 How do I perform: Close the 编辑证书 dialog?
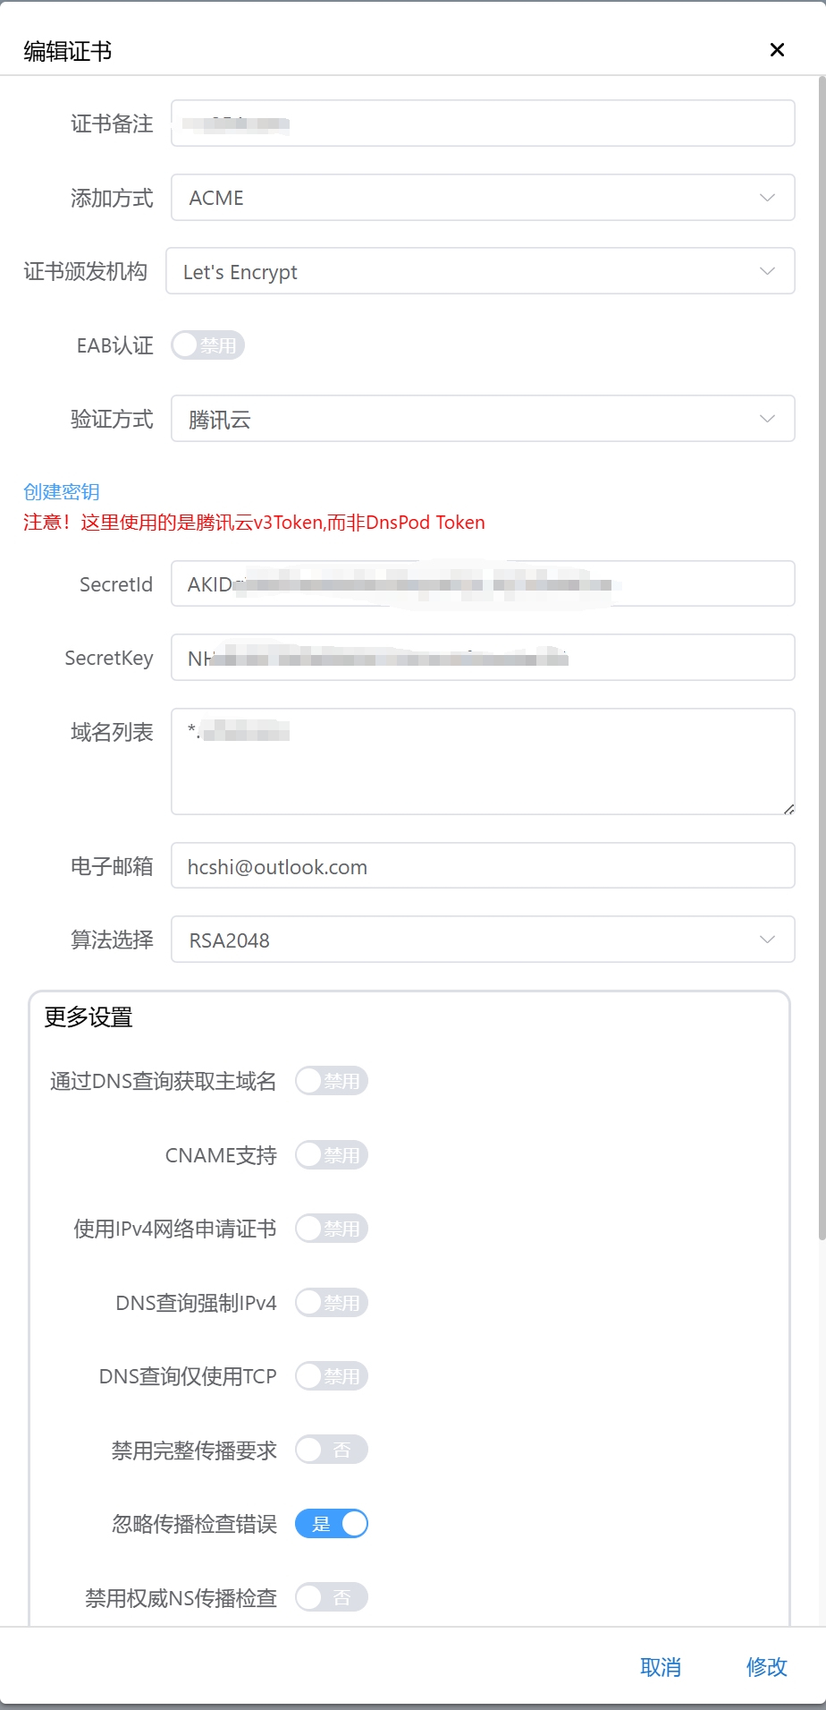pos(777,50)
